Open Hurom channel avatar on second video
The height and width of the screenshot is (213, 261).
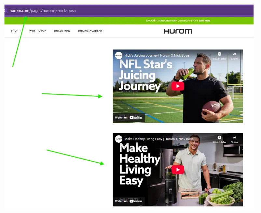(119, 139)
